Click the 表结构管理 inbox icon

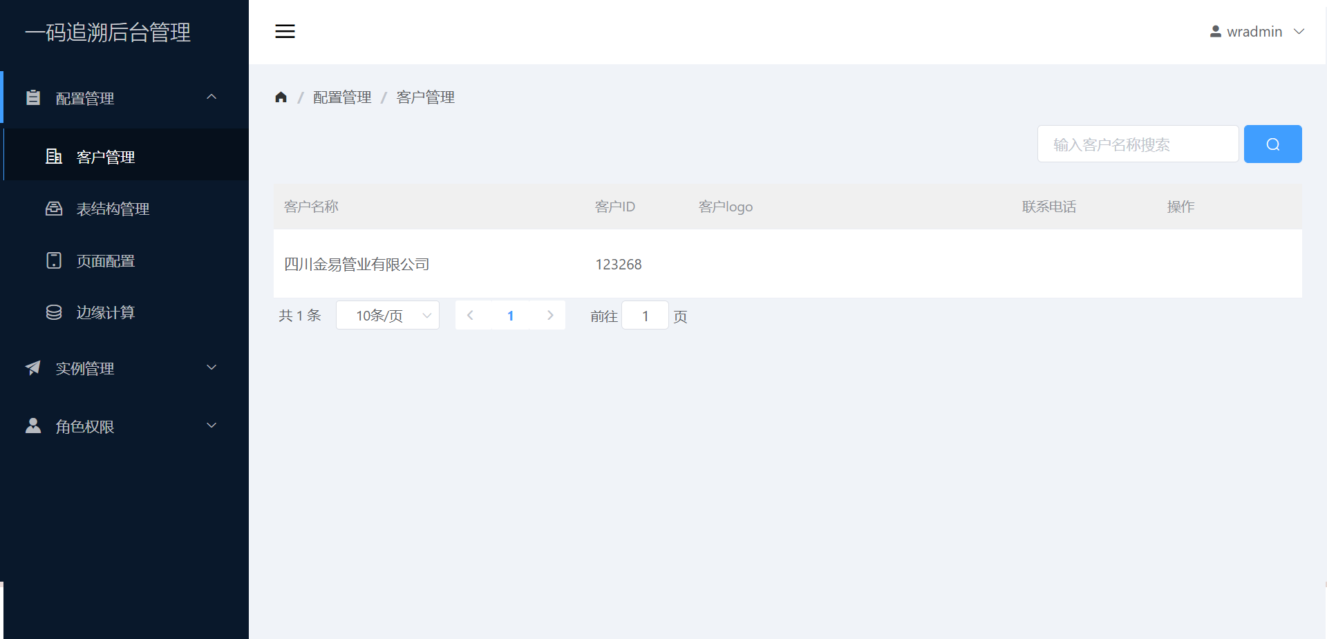(53, 208)
